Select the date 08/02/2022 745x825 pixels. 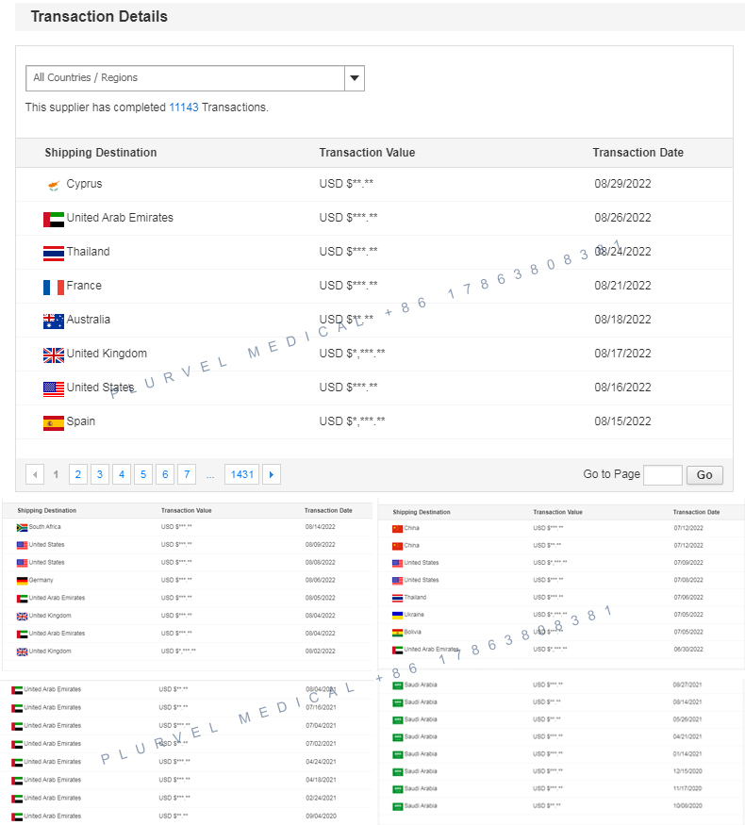tap(321, 652)
